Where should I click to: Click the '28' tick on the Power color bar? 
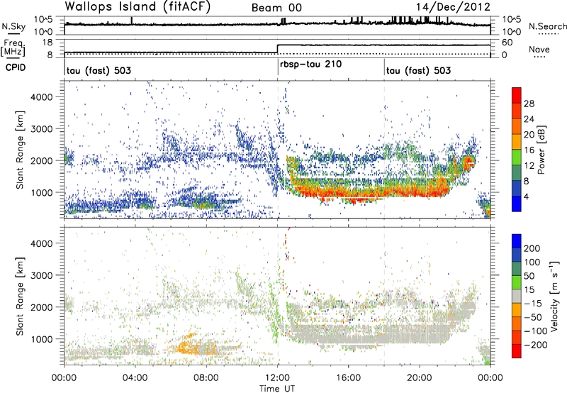point(529,104)
